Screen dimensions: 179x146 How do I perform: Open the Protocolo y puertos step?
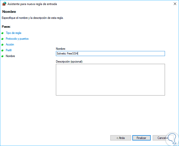17,39
